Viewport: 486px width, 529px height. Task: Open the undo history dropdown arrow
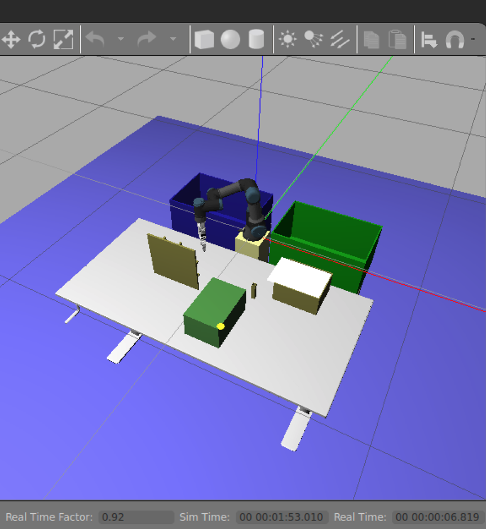point(120,39)
